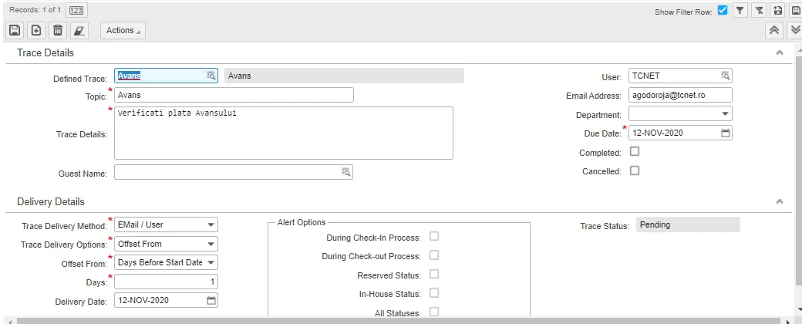Click into the Email Address field
This screenshot has width=802, height=324.
680,95
